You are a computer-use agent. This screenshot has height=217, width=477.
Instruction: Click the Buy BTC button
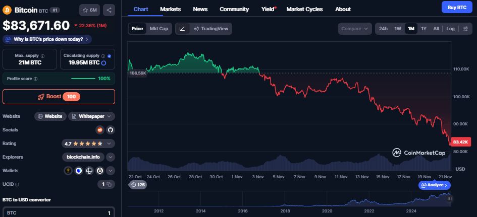457,7
